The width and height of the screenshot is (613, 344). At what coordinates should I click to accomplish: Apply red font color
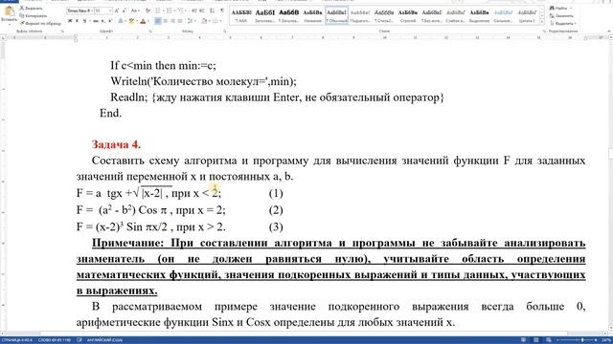tap(143, 21)
